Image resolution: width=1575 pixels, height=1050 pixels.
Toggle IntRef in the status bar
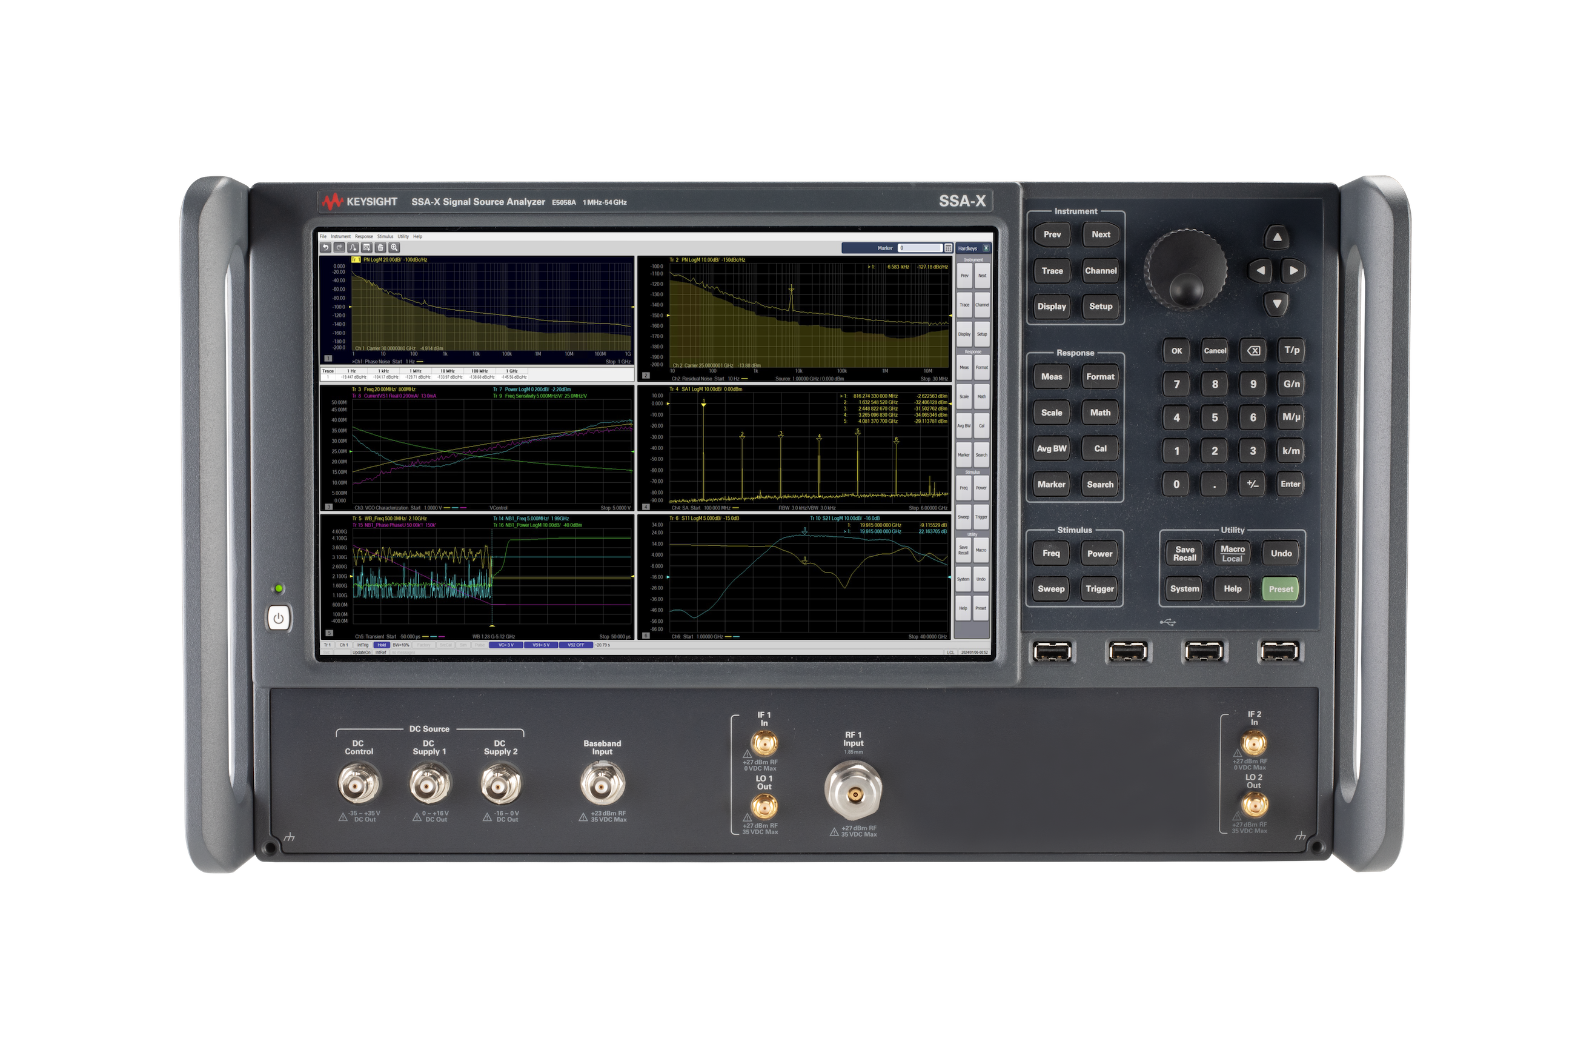click(x=381, y=652)
